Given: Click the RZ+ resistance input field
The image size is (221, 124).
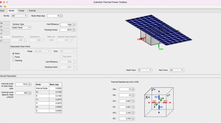Looking at the screenshot, I should (125, 113).
